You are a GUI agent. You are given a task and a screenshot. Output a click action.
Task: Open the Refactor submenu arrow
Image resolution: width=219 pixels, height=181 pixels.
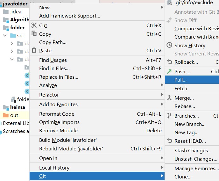pos(162,95)
